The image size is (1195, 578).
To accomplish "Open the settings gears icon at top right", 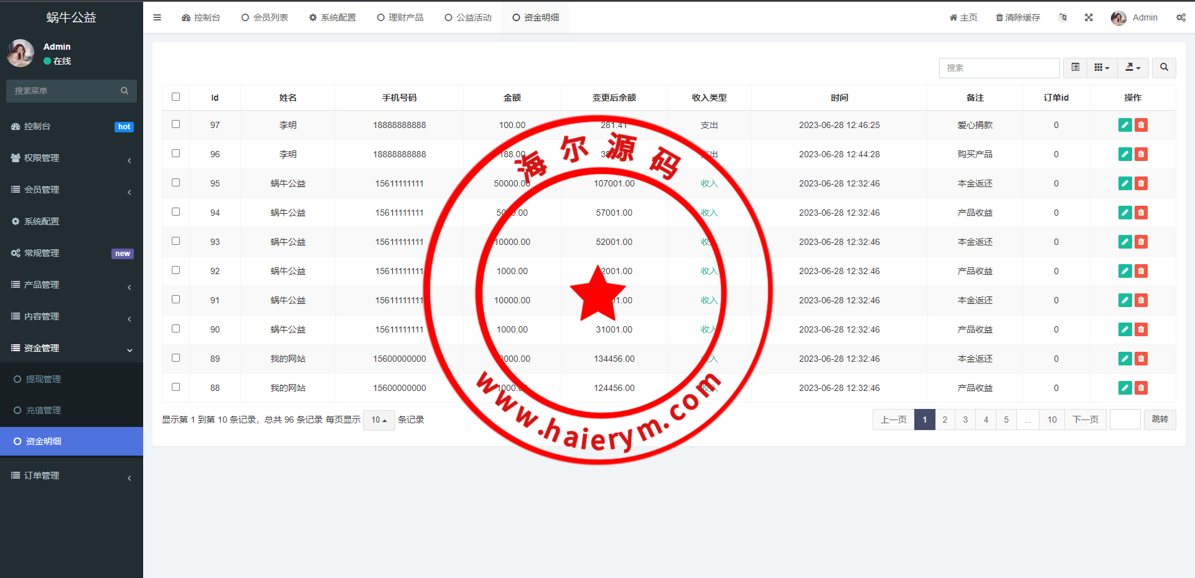I will click(x=1181, y=17).
